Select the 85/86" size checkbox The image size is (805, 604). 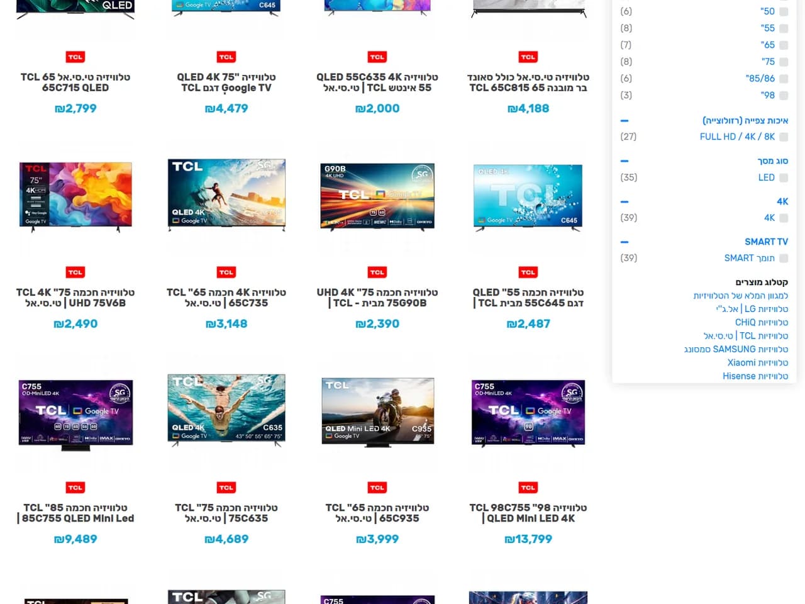tap(784, 79)
